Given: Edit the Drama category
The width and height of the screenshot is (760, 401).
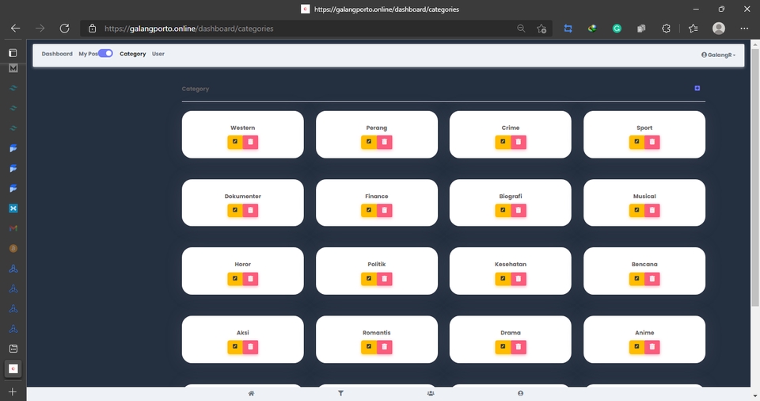Looking at the screenshot, I should tap(503, 347).
